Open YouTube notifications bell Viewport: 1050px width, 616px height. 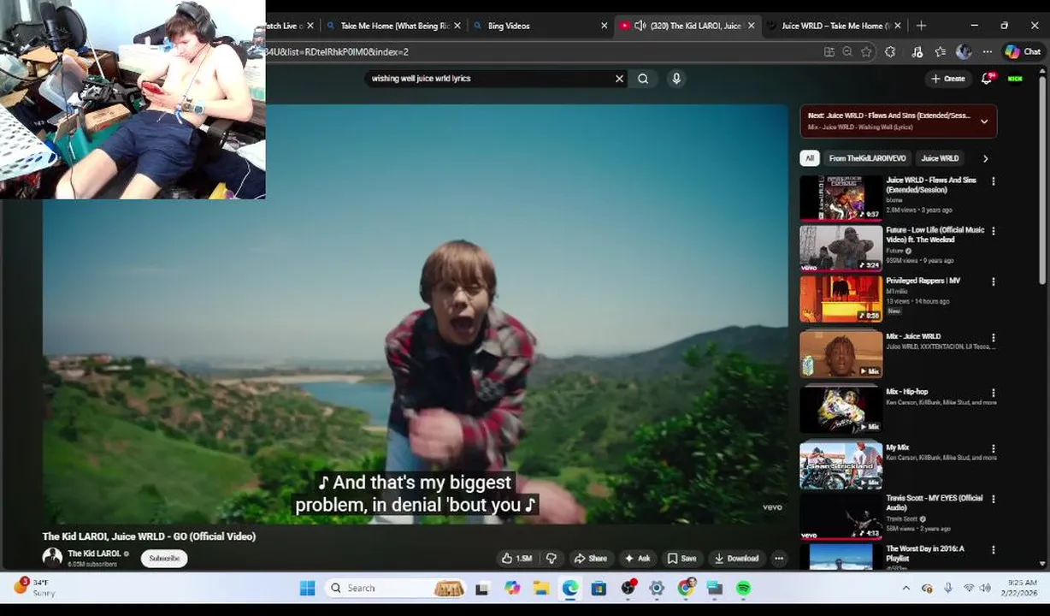(x=987, y=79)
